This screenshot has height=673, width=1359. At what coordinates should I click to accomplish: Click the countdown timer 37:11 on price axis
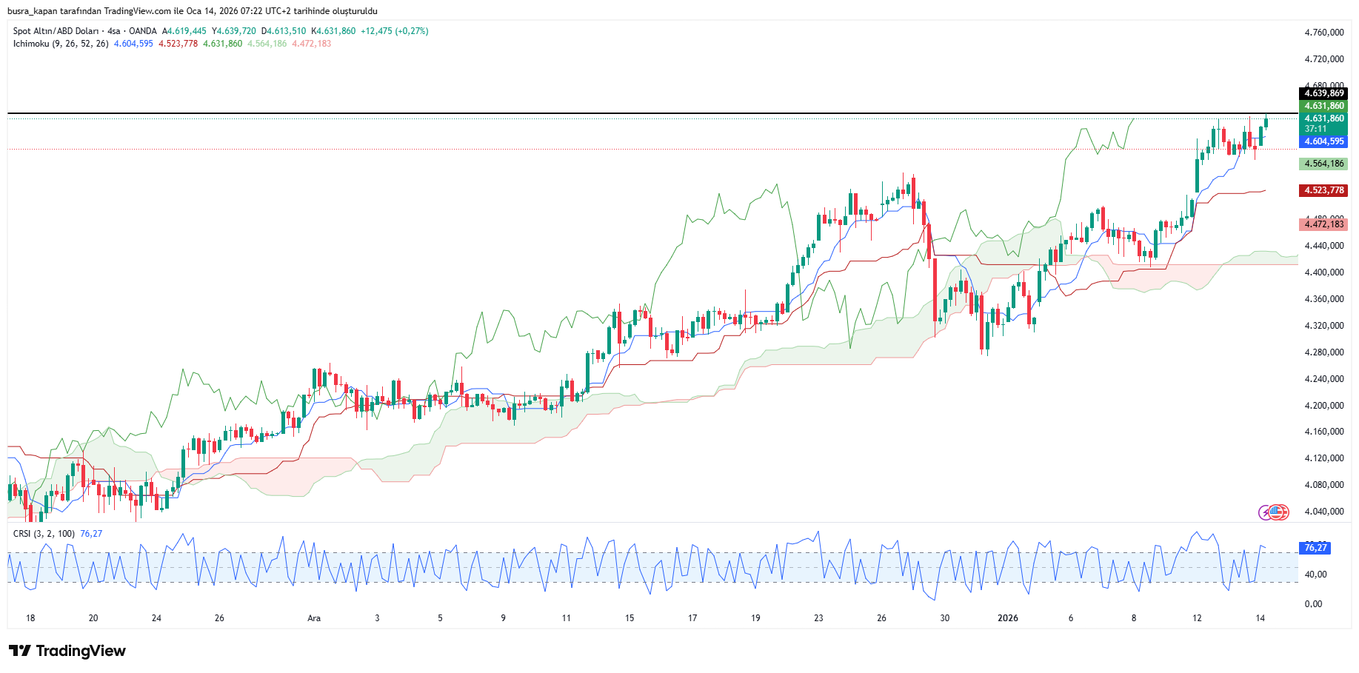(1315, 129)
